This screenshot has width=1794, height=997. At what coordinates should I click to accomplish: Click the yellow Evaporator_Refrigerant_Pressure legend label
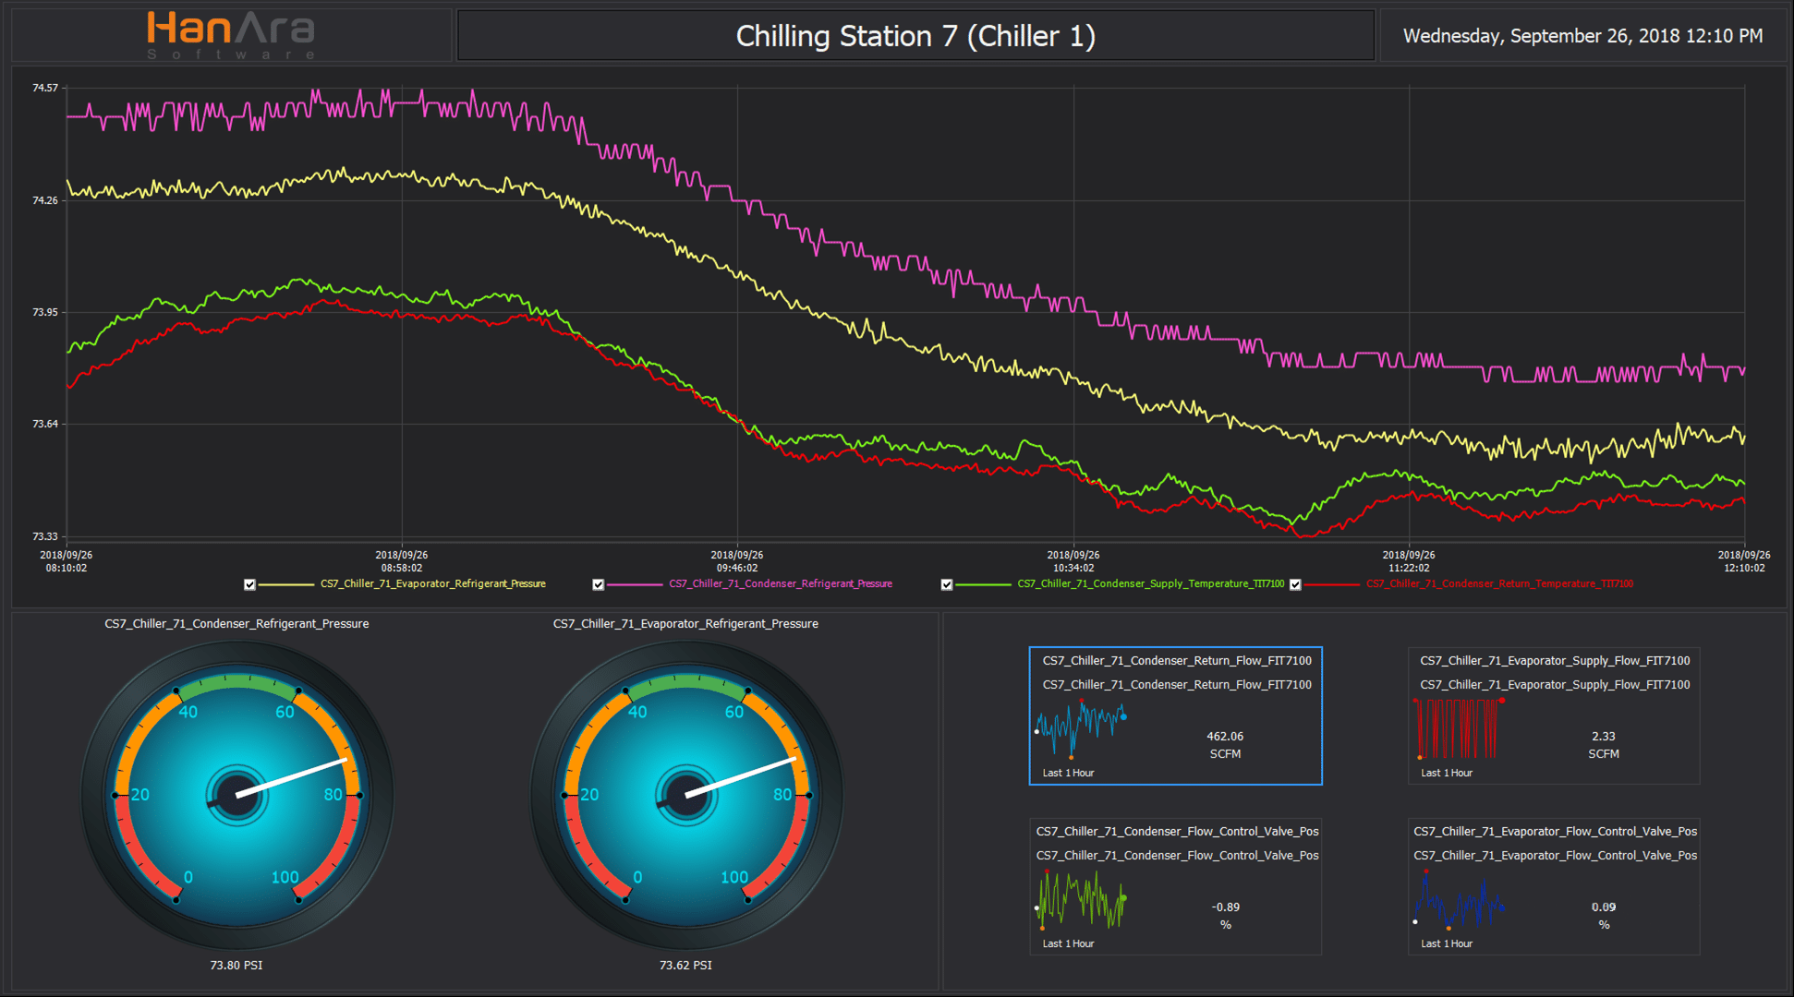point(433,583)
